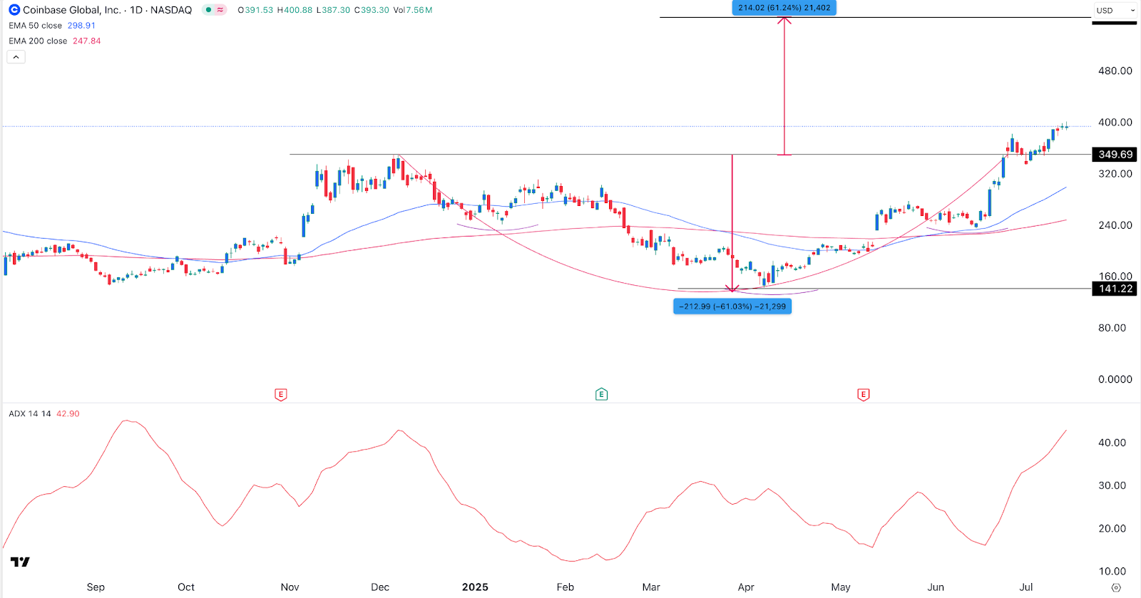The width and height of the screenshot is (1141, 598).
Task: Click the 2025 label on the time axis
Action: 475,587
